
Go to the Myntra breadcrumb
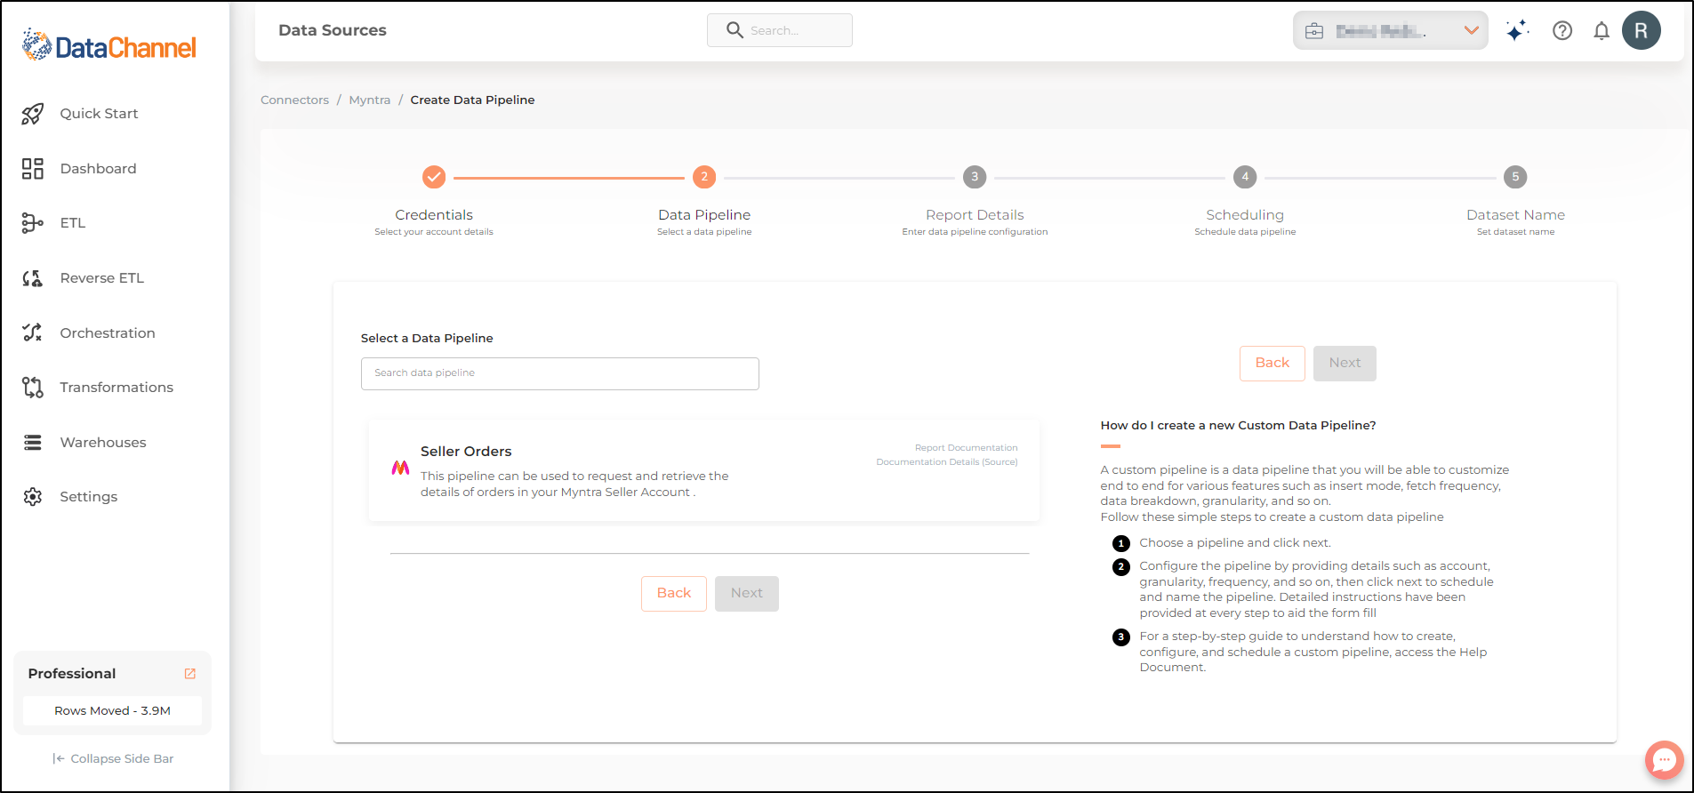click(370, 100)
